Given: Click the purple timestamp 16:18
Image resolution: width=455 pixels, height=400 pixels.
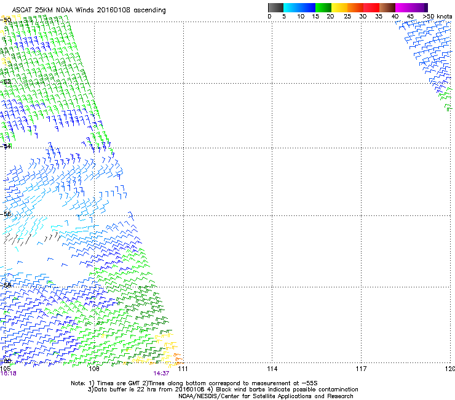Looking at the screenshot, I should [9, 374].
